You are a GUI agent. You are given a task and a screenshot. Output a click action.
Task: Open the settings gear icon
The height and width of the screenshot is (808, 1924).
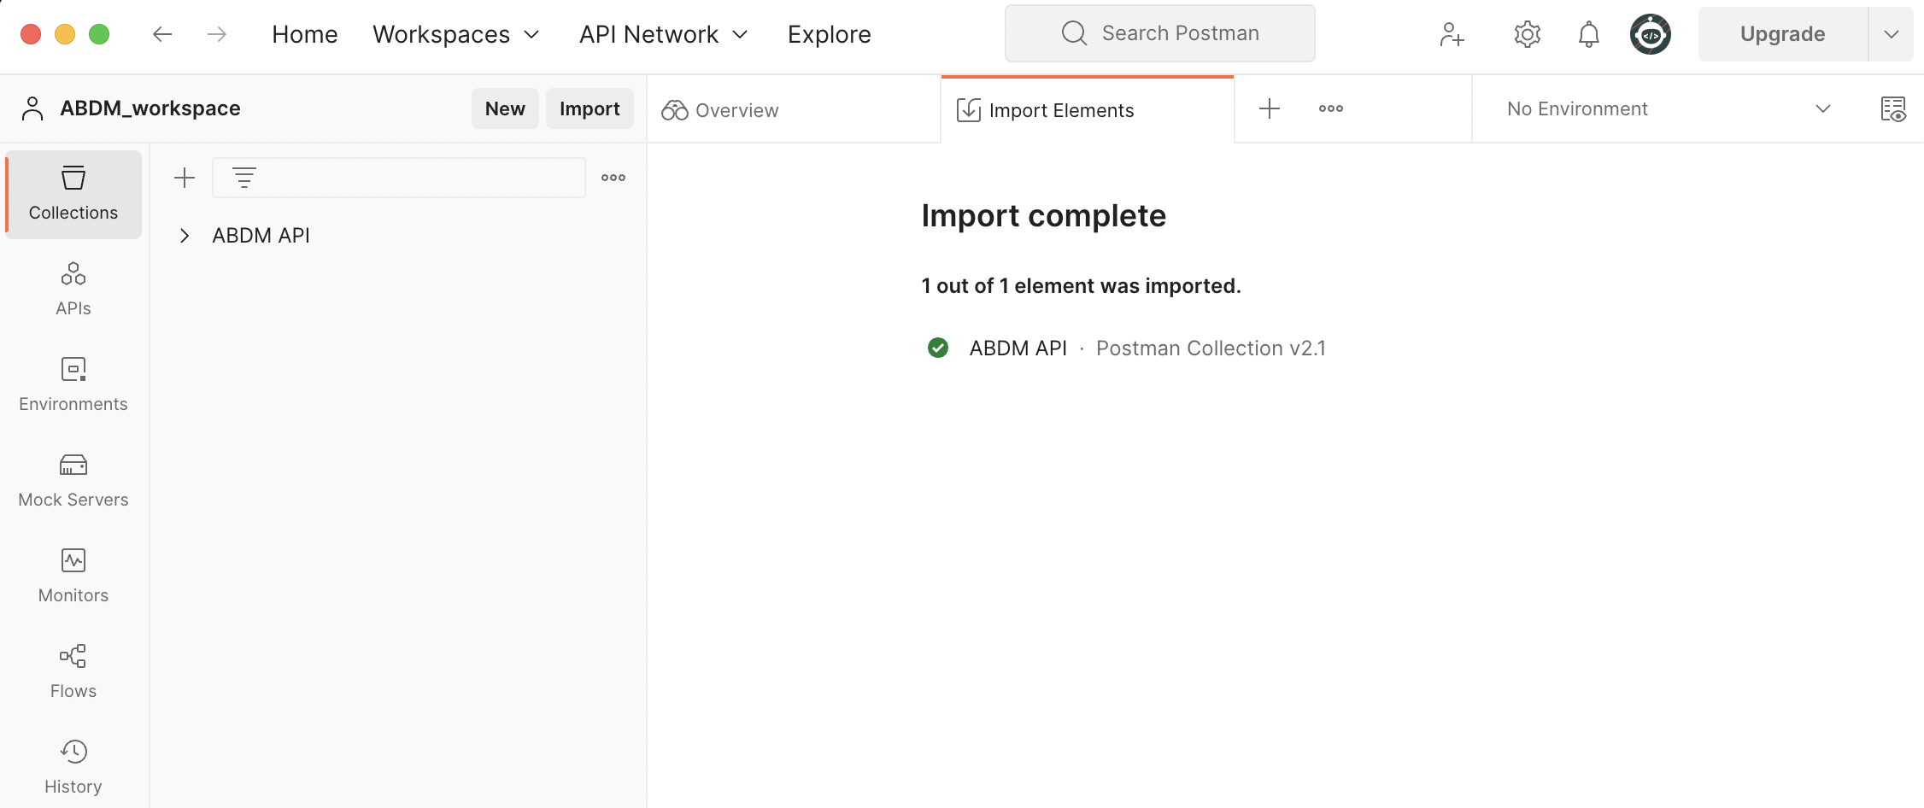coord(1527,34)
